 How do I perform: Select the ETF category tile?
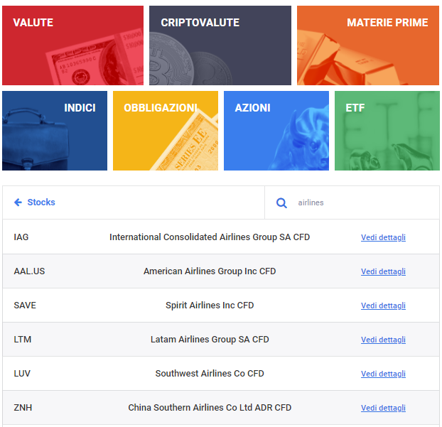click(387, 131)
